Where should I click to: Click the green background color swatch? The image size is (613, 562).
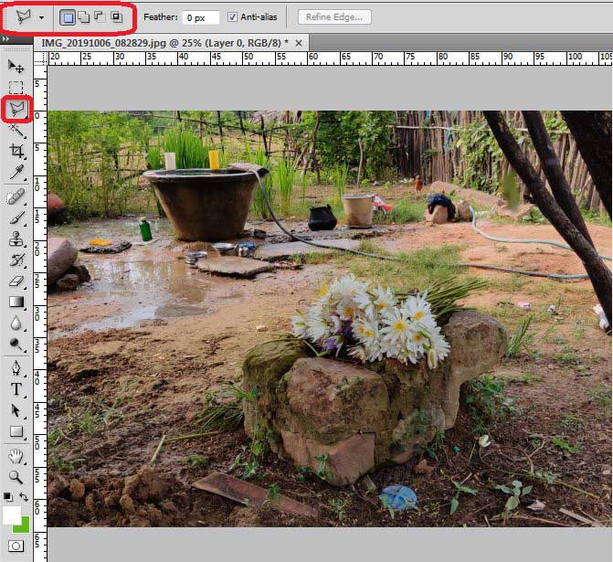(25, 526)
